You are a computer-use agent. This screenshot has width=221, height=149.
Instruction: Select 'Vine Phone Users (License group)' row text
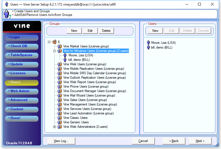[86, 86]
